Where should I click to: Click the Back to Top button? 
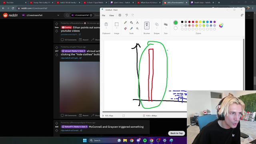coord(176,133)
